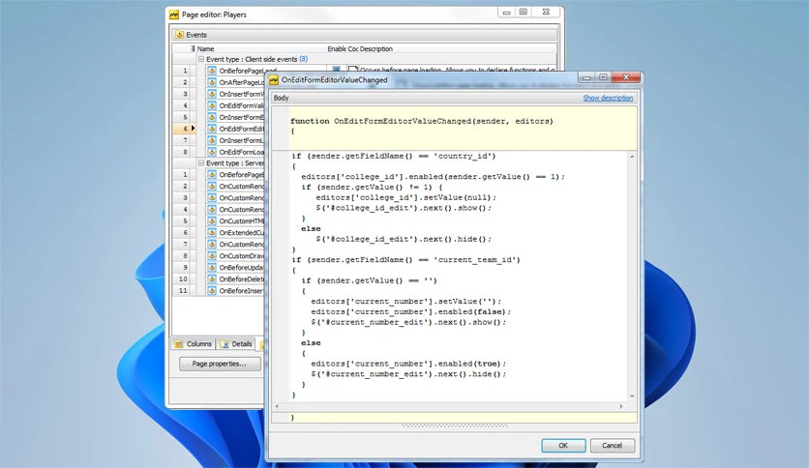This screenshot has height=468, width=809.
Task: Click the code editor scroll up arrow
Action: click(x=632, y=157)
